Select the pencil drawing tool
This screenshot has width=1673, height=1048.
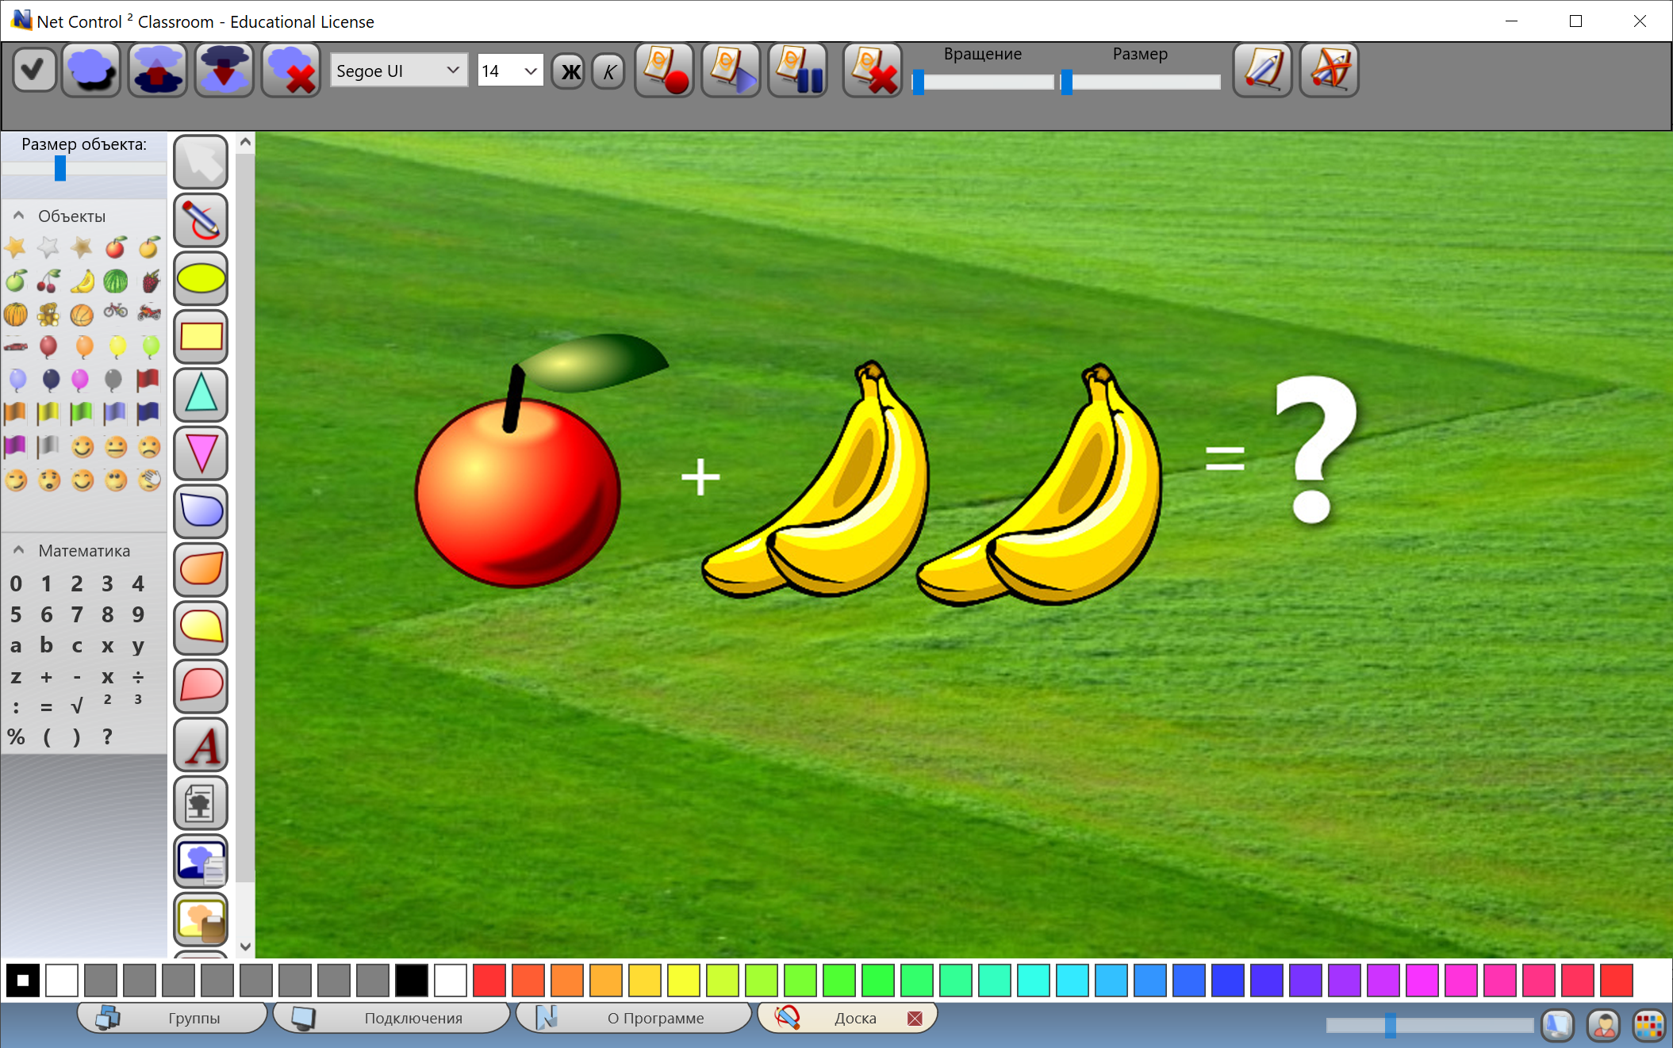pos(201,220)
